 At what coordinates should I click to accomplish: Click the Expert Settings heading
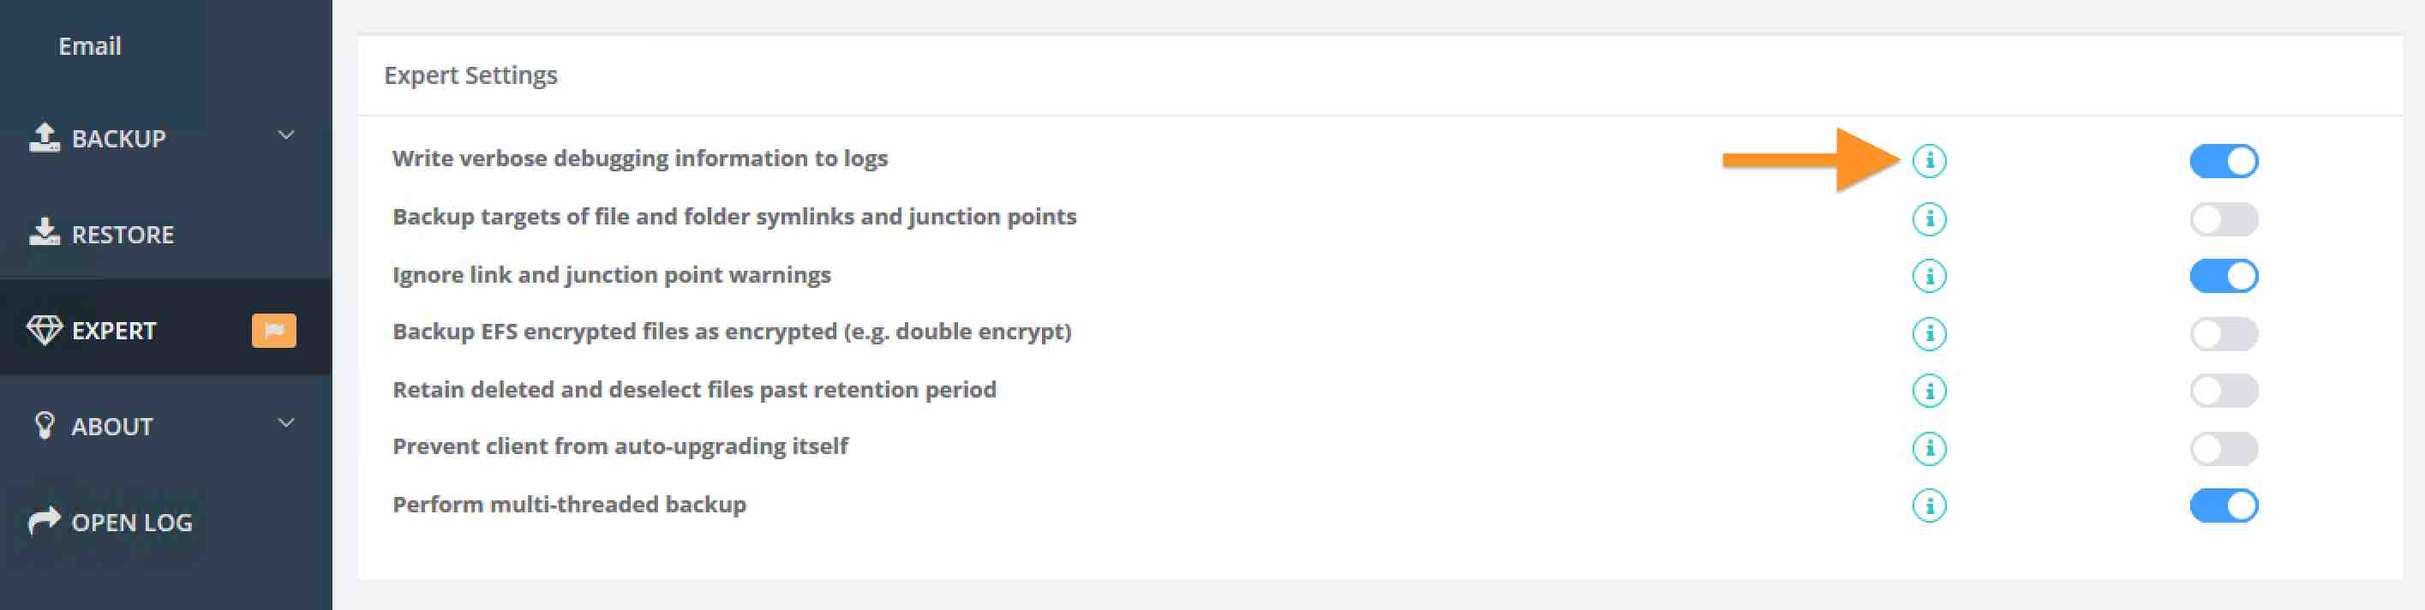(x=471, y=75)
